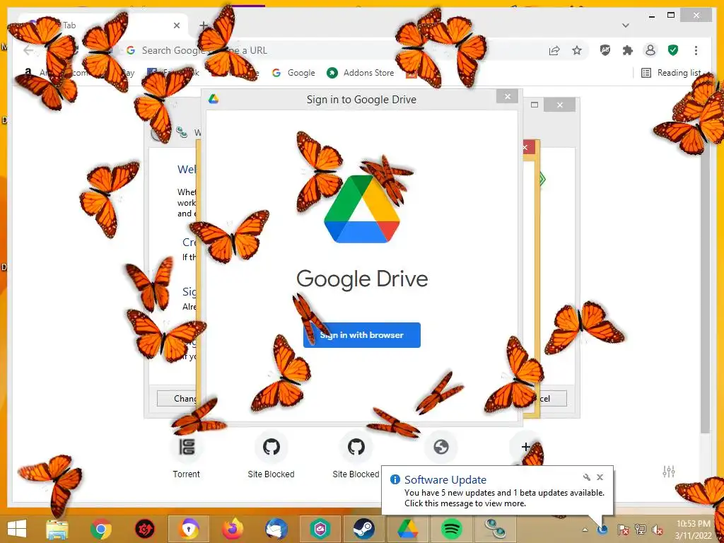Open the teal hexagon security app
The image size is (724, 543).
pos(320,529)
